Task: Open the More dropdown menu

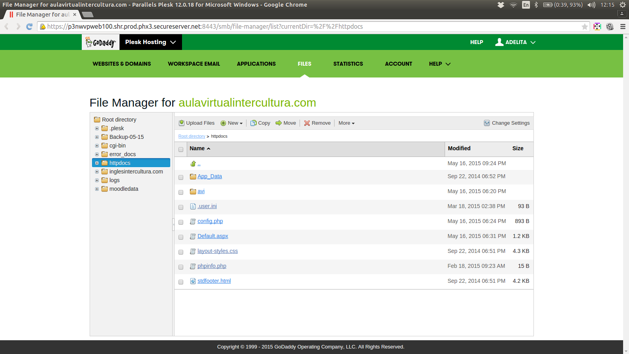Action: [346, 123]
